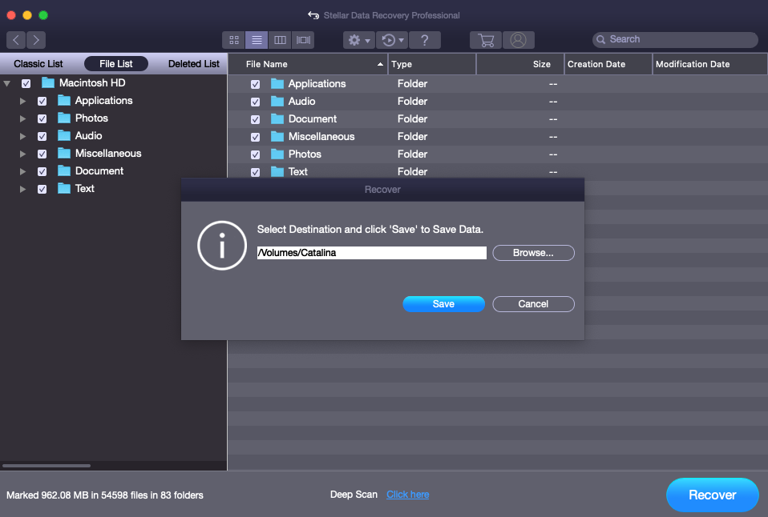The height and width of the screenshot is (517, 768).
Task: Switch to Deleted List tab
Action: (193, 63)
